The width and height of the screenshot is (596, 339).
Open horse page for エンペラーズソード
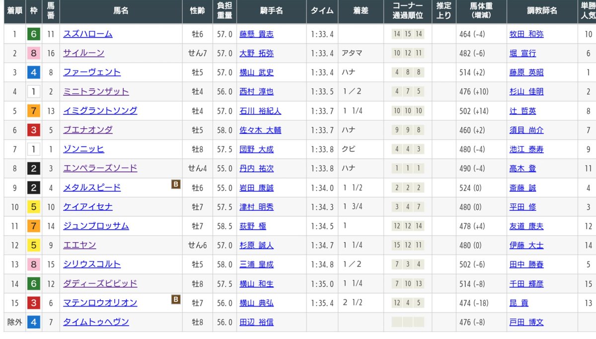(100, 169)
